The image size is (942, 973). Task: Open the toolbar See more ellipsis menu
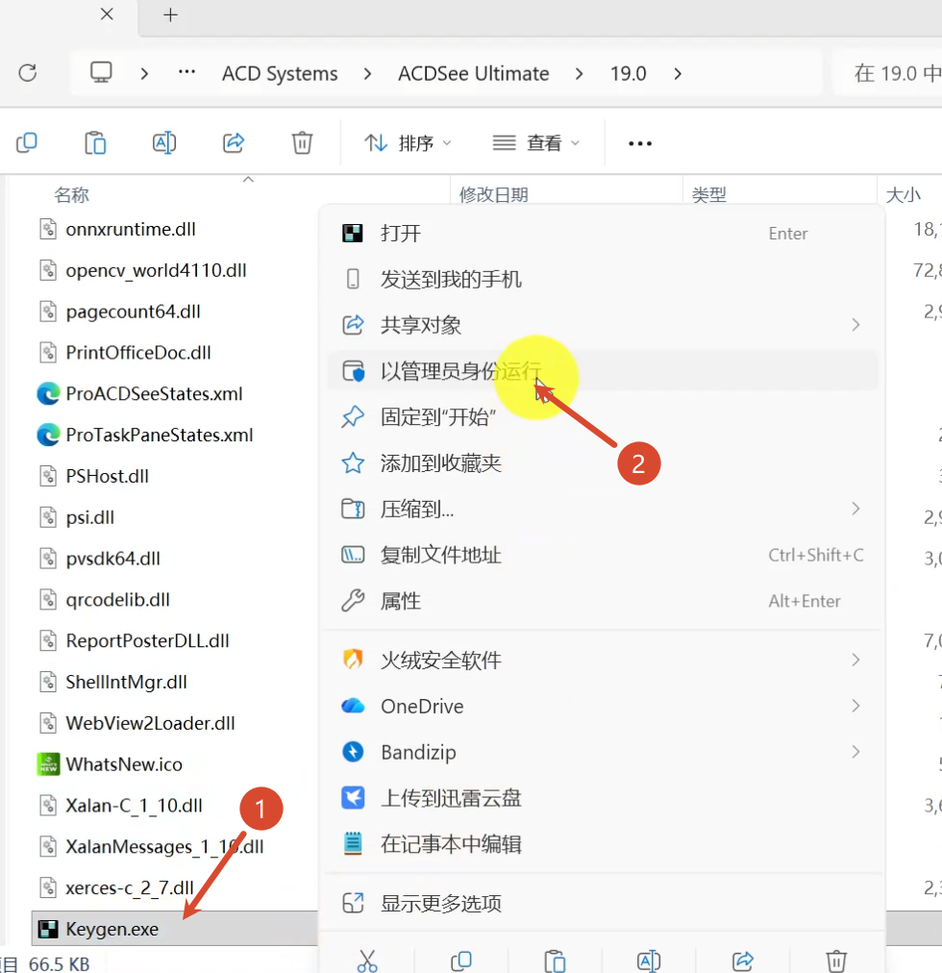pyautogui.click(x=640, y=143)
